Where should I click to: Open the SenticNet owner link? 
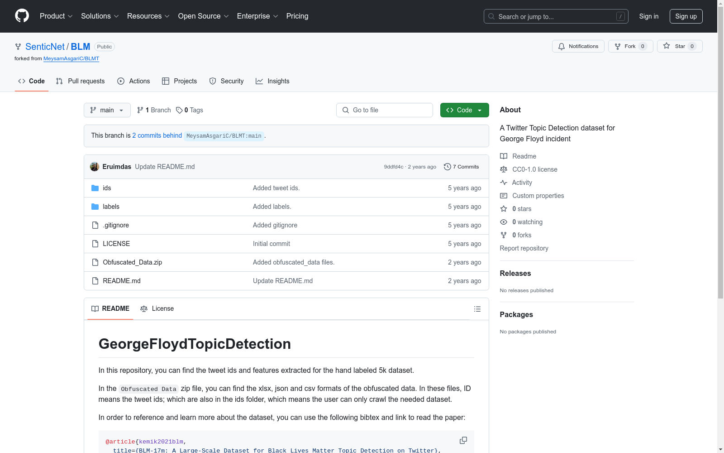tap(45, 47)
